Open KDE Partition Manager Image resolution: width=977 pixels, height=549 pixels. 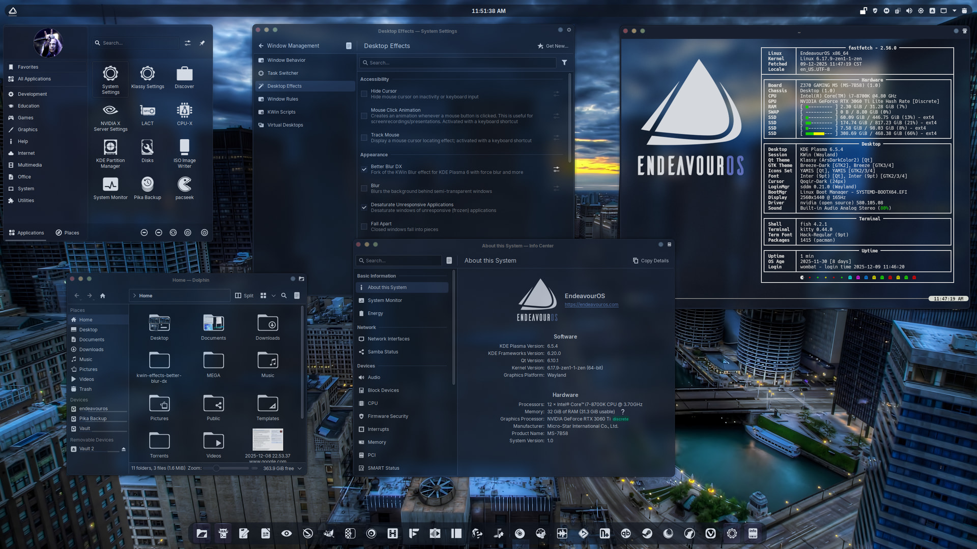point(110,154)
